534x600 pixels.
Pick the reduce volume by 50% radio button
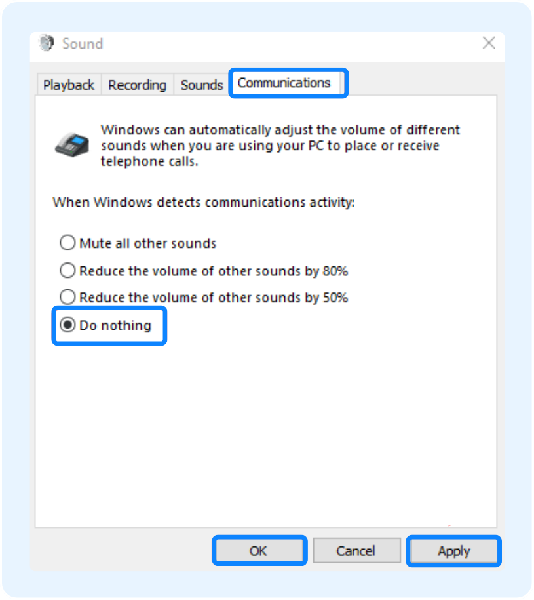click(x=67, y=297)
